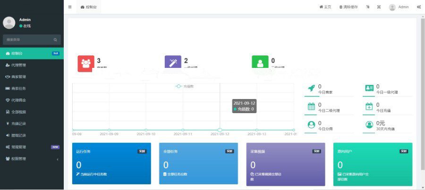Click the 搜索菜单 search field
425x190 pixels.
click(28, 40)
